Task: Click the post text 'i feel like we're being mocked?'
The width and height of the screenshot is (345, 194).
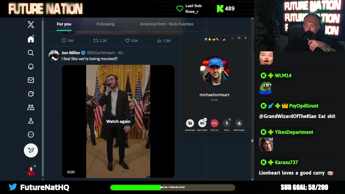Action: point(89,59)
